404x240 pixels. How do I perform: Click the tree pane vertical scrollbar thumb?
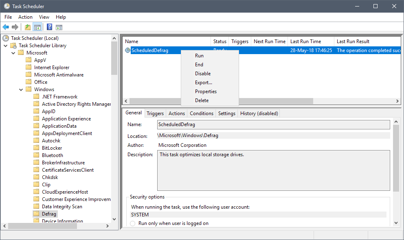click(x=114, y=59)
